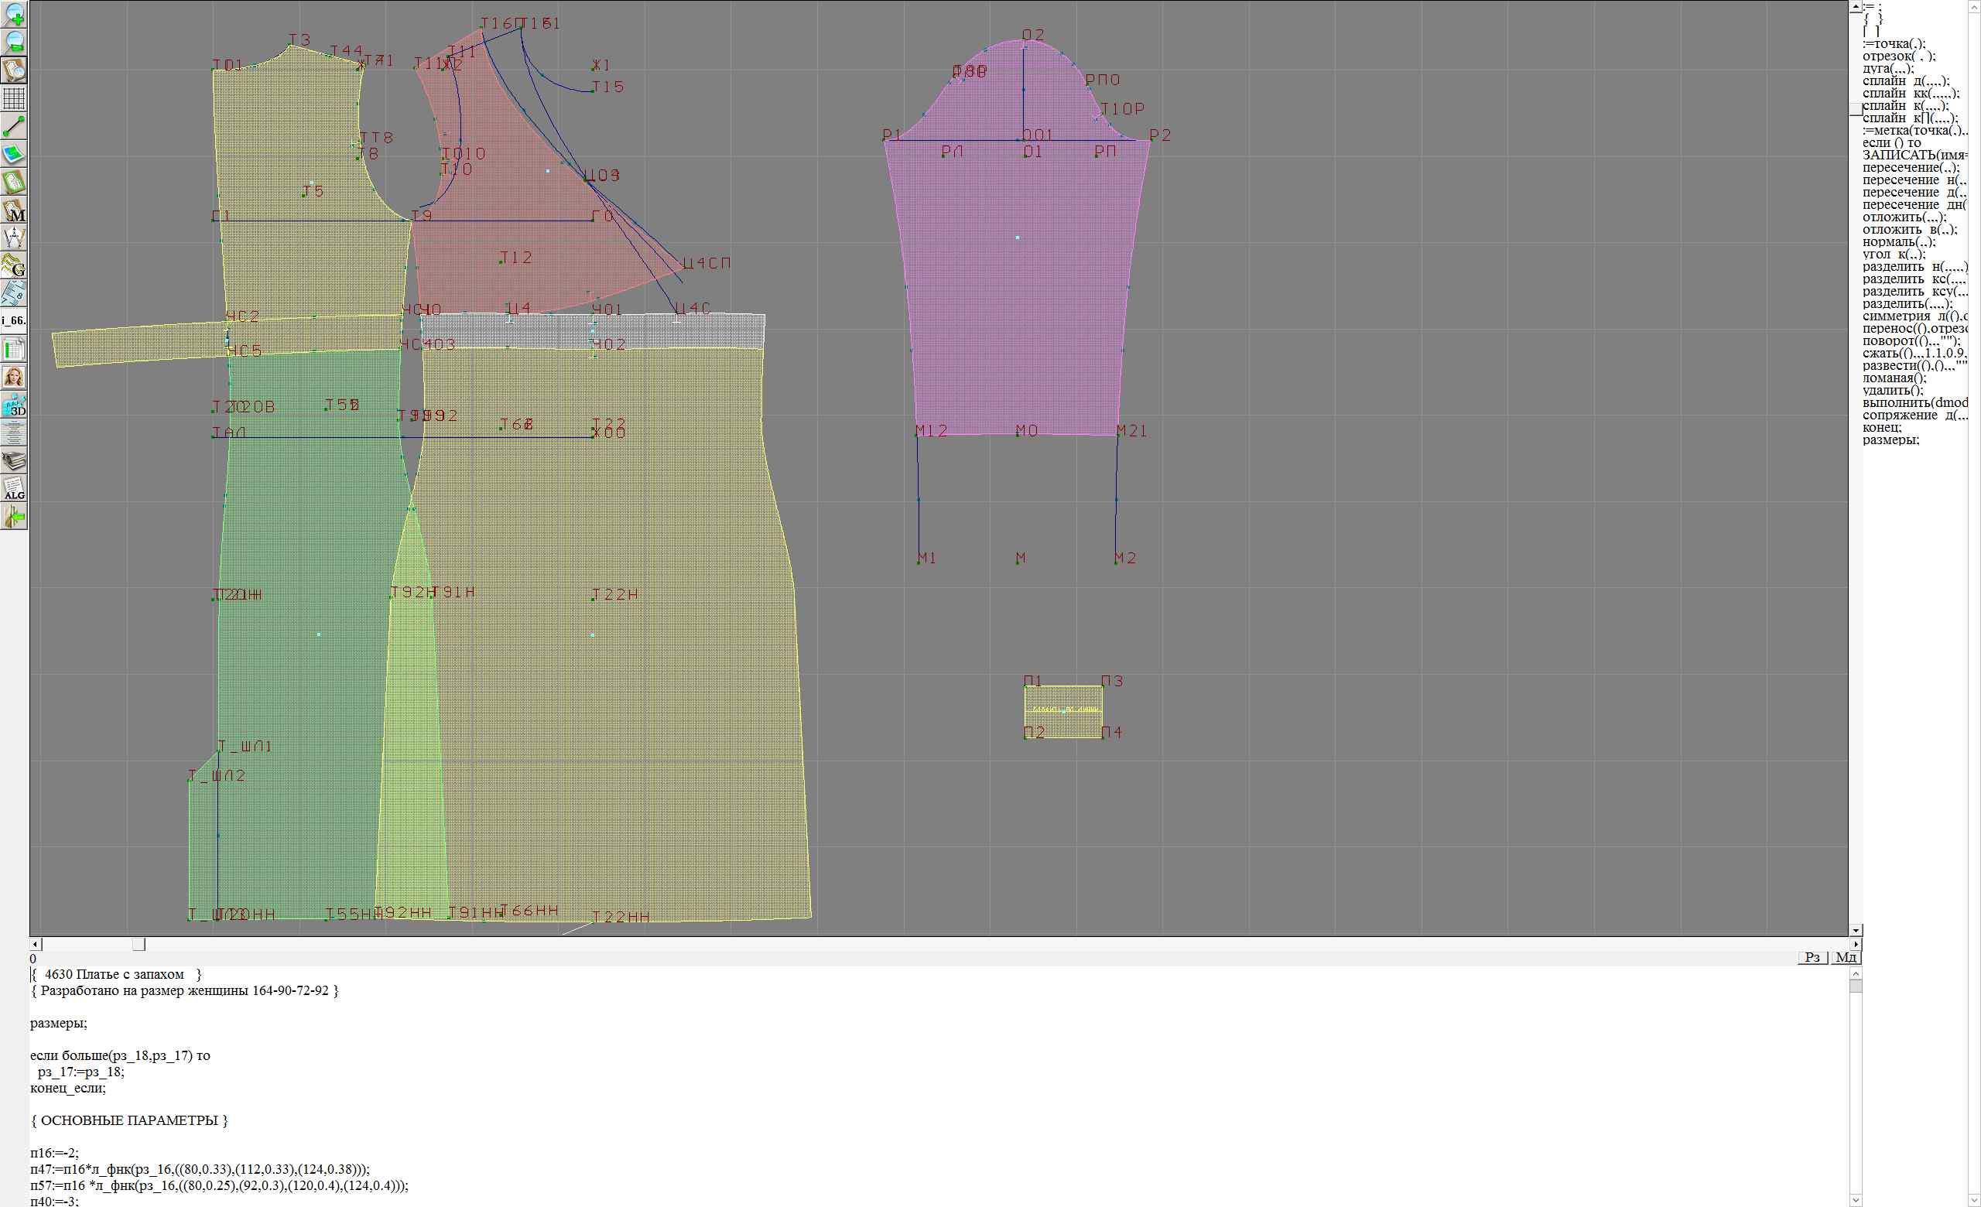Open the compass measuring tool icon
The height and width of the screenshot is (1207, 1981).
pos(15,237)
